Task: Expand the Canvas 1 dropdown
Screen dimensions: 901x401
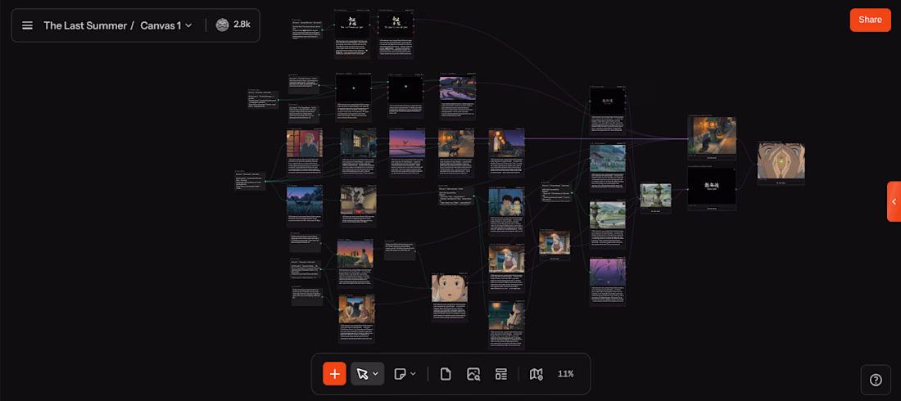Action: coord(166,25)
